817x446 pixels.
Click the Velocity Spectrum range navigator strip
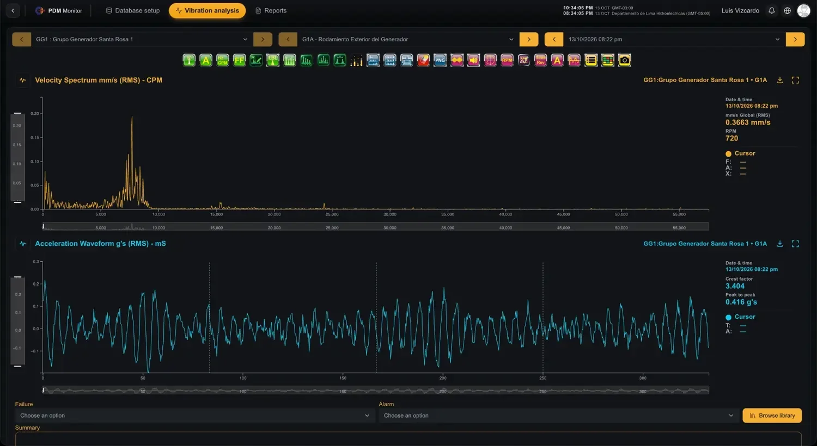376,226
